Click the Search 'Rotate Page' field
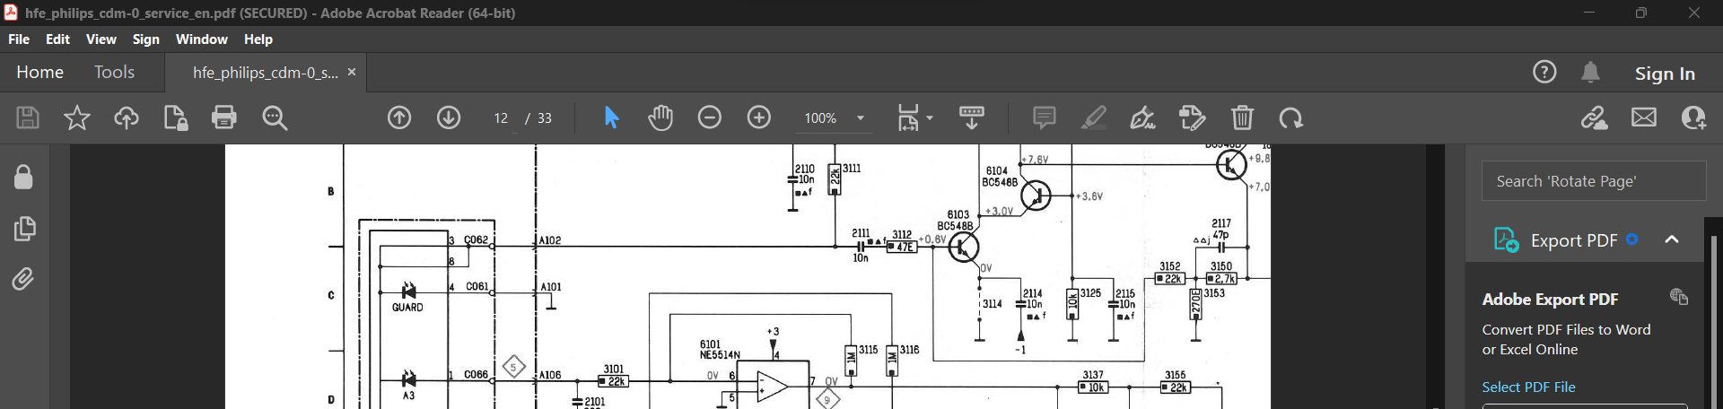The image size is (1723, 409). 1593,181
